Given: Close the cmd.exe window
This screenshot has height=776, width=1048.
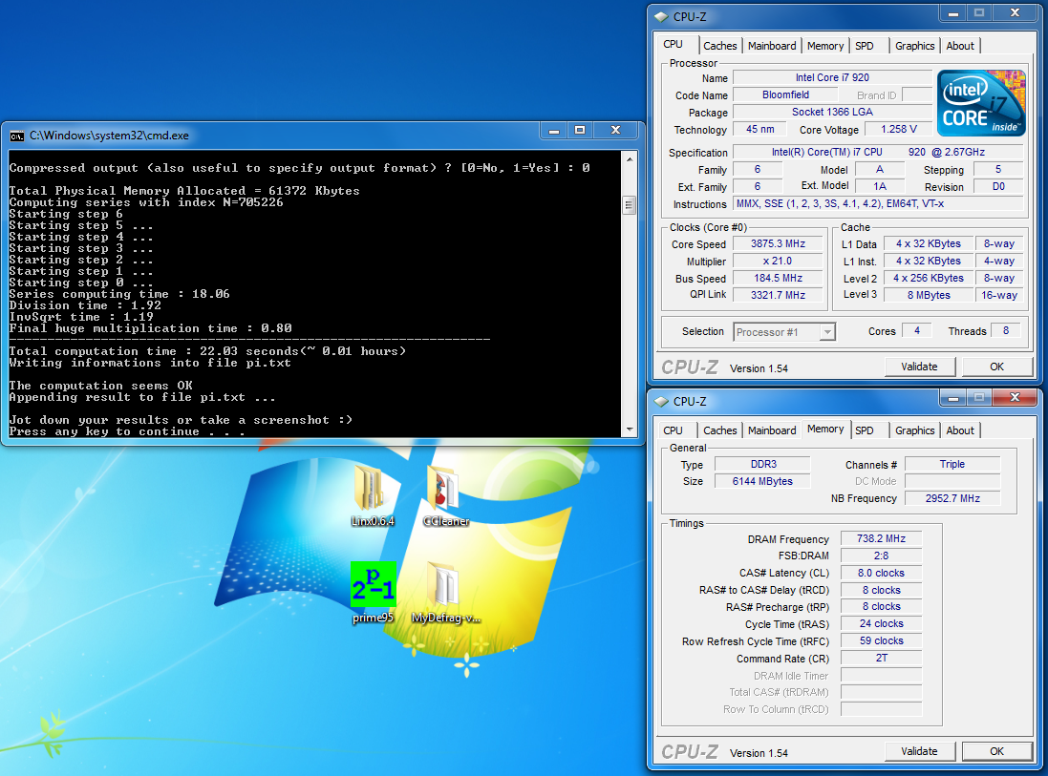Looking at the screenshot, I should (616, 130).
